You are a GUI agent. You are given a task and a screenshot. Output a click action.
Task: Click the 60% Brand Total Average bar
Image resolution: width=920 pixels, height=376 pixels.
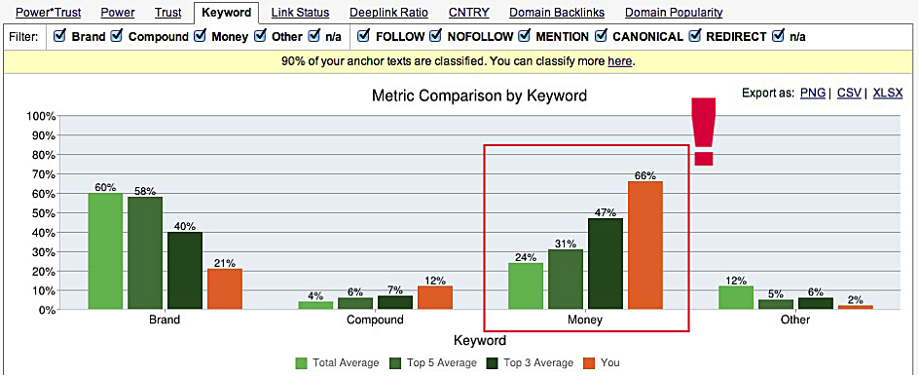pos(105,251)
